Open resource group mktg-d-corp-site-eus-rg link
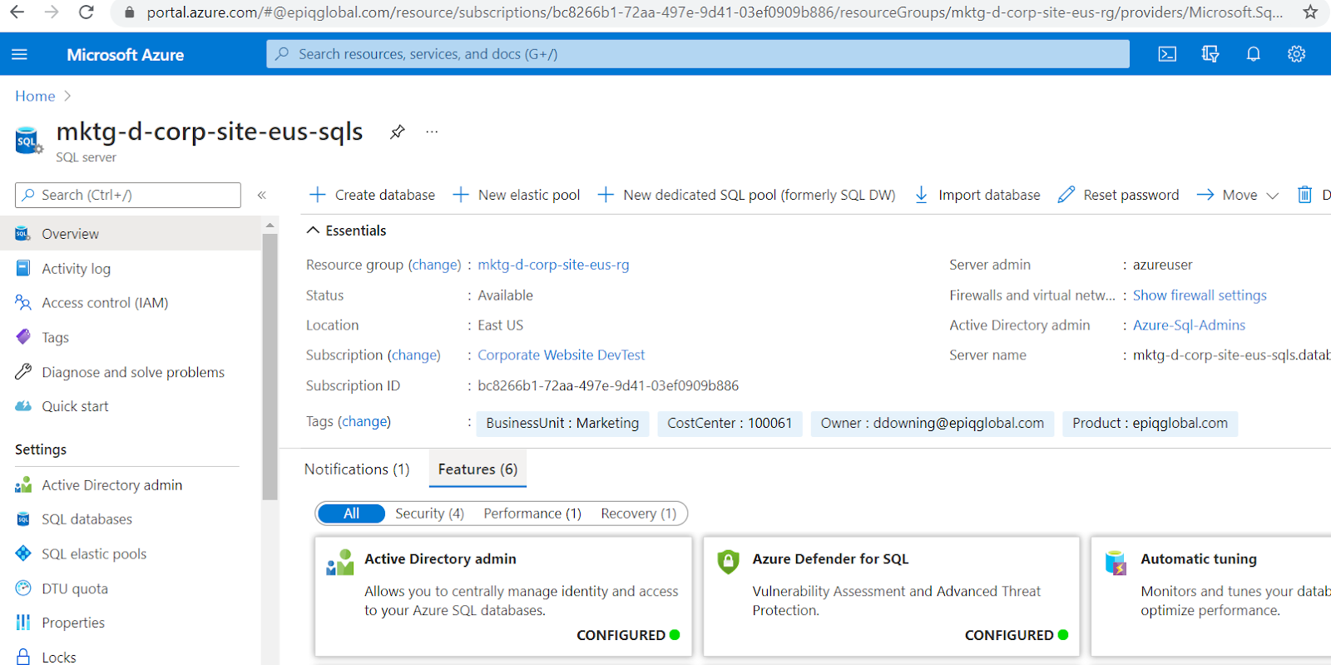The width and height of the screenshot is (1331, 665). 553,265
